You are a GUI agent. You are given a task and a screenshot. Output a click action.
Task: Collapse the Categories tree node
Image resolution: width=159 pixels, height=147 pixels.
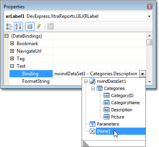[x=93, y=88]
